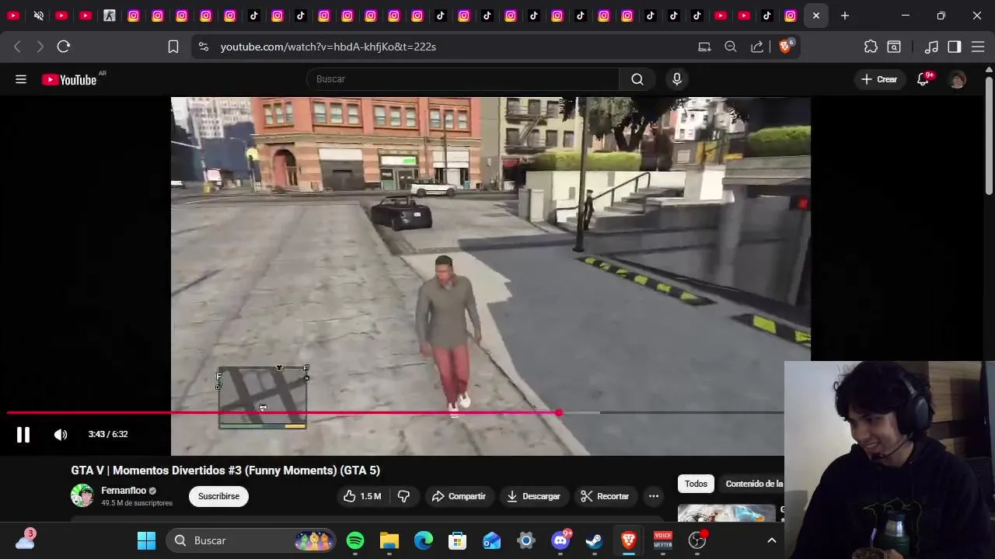Open Voicemeeter from the taskbar
Screen dimensions: 995x559
(x=663, y=540)
